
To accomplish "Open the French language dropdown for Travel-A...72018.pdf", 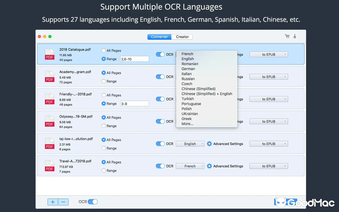I will (x=190, y=166).
